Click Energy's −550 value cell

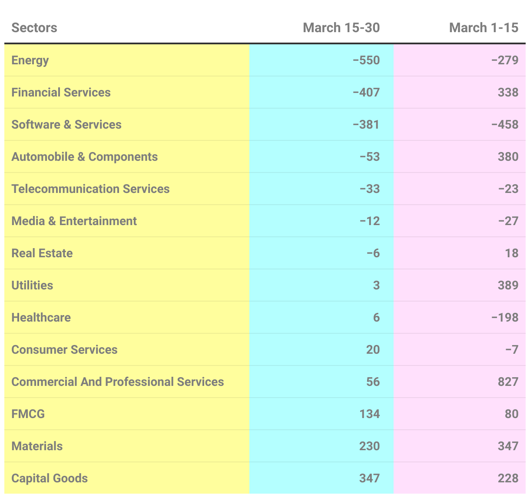[366, 60]
